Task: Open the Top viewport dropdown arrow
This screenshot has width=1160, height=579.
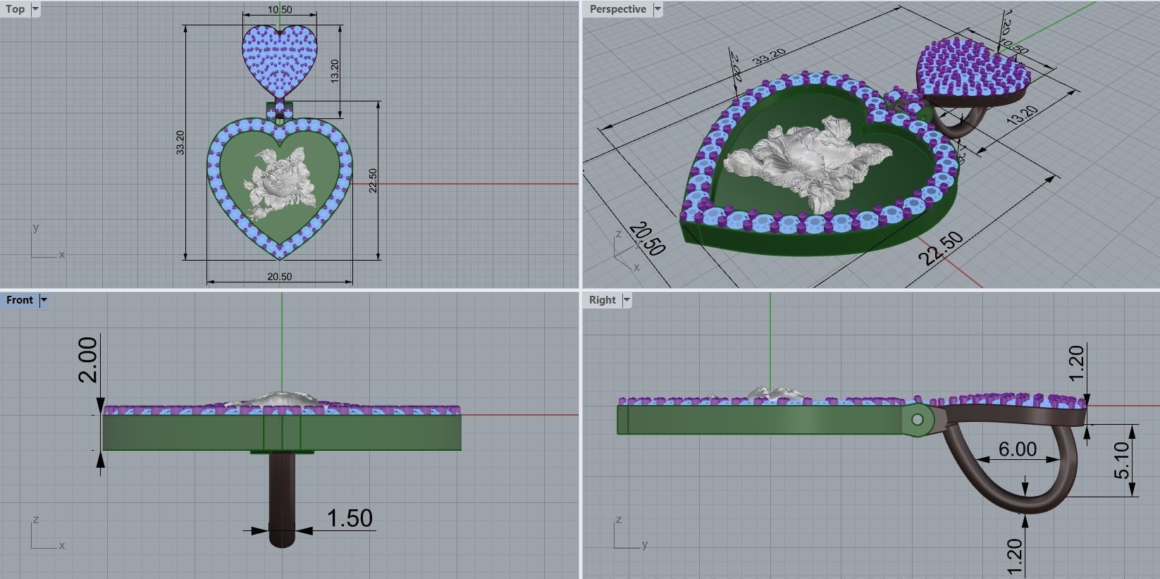Action: [36, 9]
